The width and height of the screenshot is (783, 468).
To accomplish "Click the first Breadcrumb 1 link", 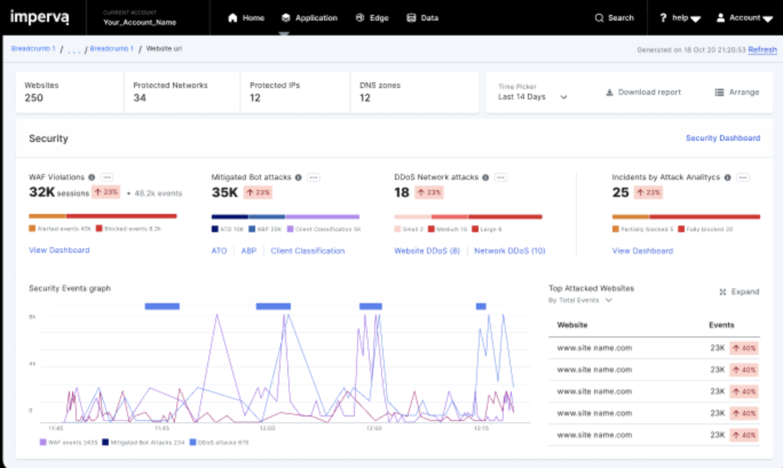I will (34, 49).
